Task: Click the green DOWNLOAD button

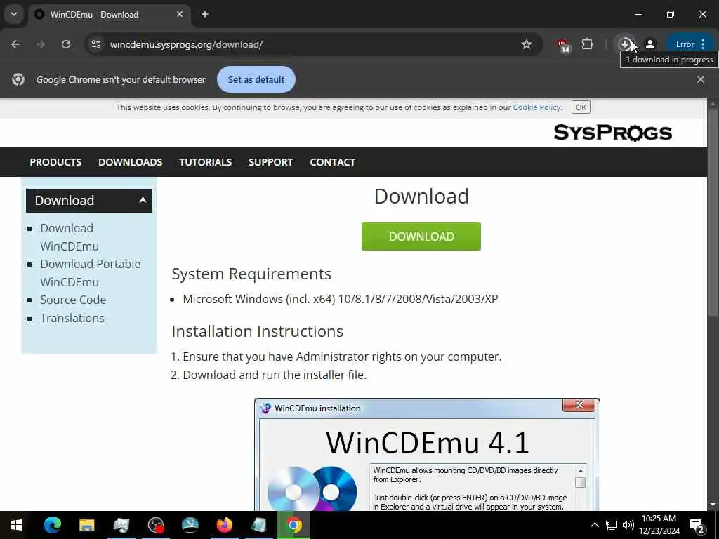Action: click(x=421, y=237)
